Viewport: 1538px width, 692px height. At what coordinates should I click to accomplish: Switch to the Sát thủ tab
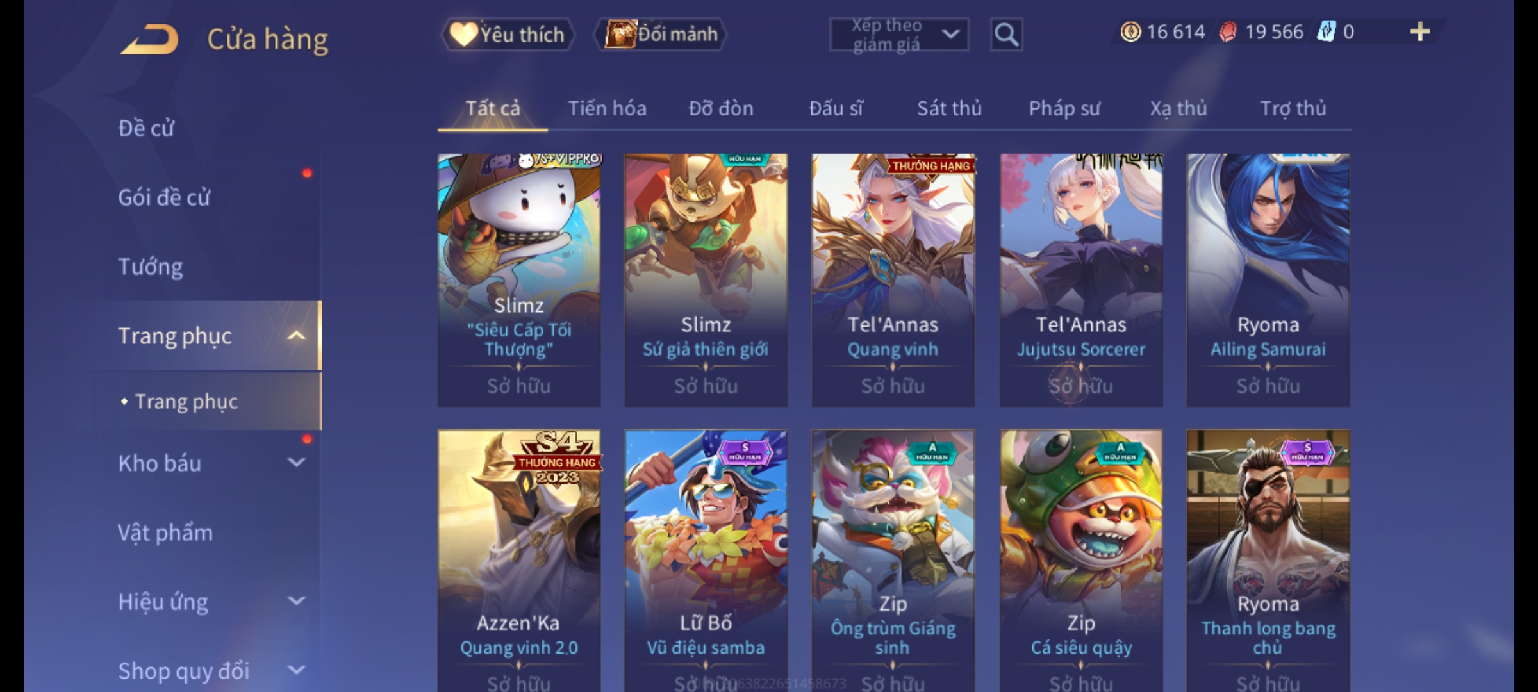coord(949,108)
